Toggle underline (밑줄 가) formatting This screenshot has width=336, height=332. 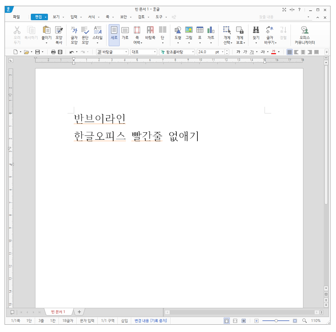click(x=252, y=52)
